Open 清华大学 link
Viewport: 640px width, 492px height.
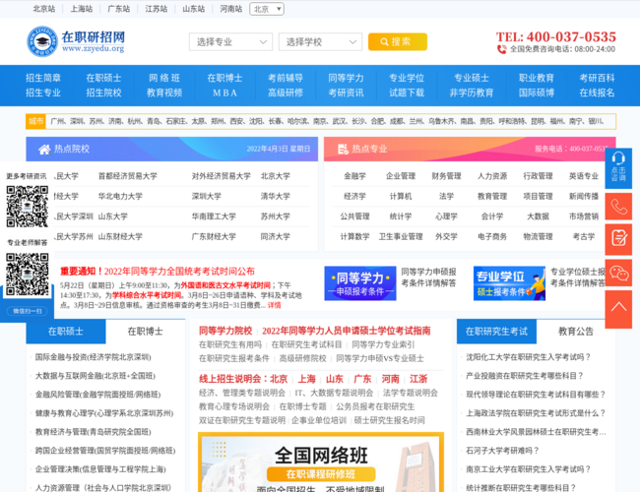click(x=276, y=196)
